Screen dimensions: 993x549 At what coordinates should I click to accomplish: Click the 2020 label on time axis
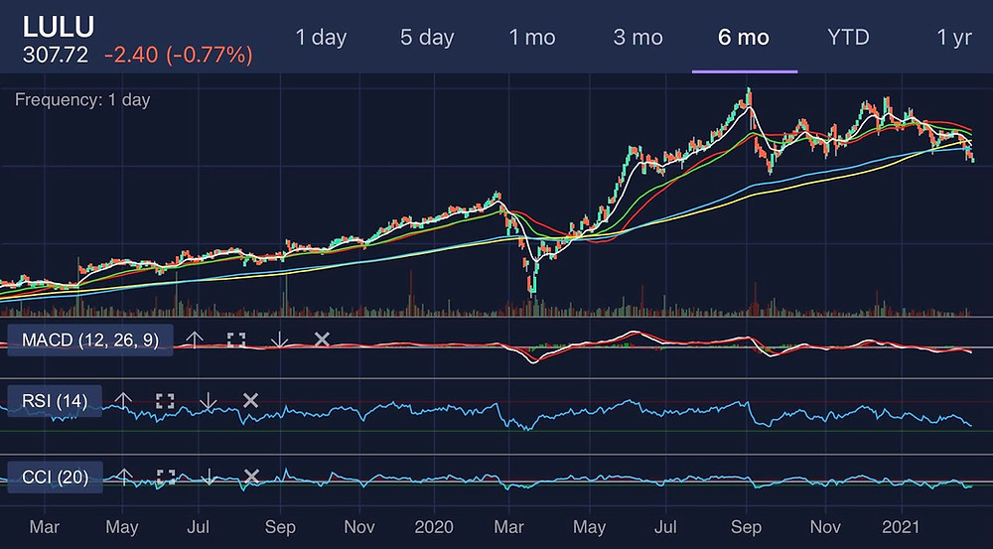coord(435,527)
